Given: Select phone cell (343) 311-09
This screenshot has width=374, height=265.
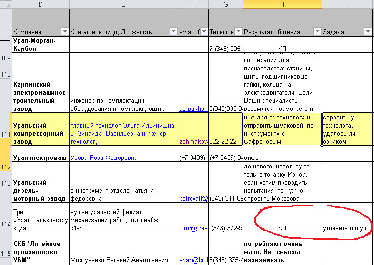Looking at the screenshot, I should point(226,182).
